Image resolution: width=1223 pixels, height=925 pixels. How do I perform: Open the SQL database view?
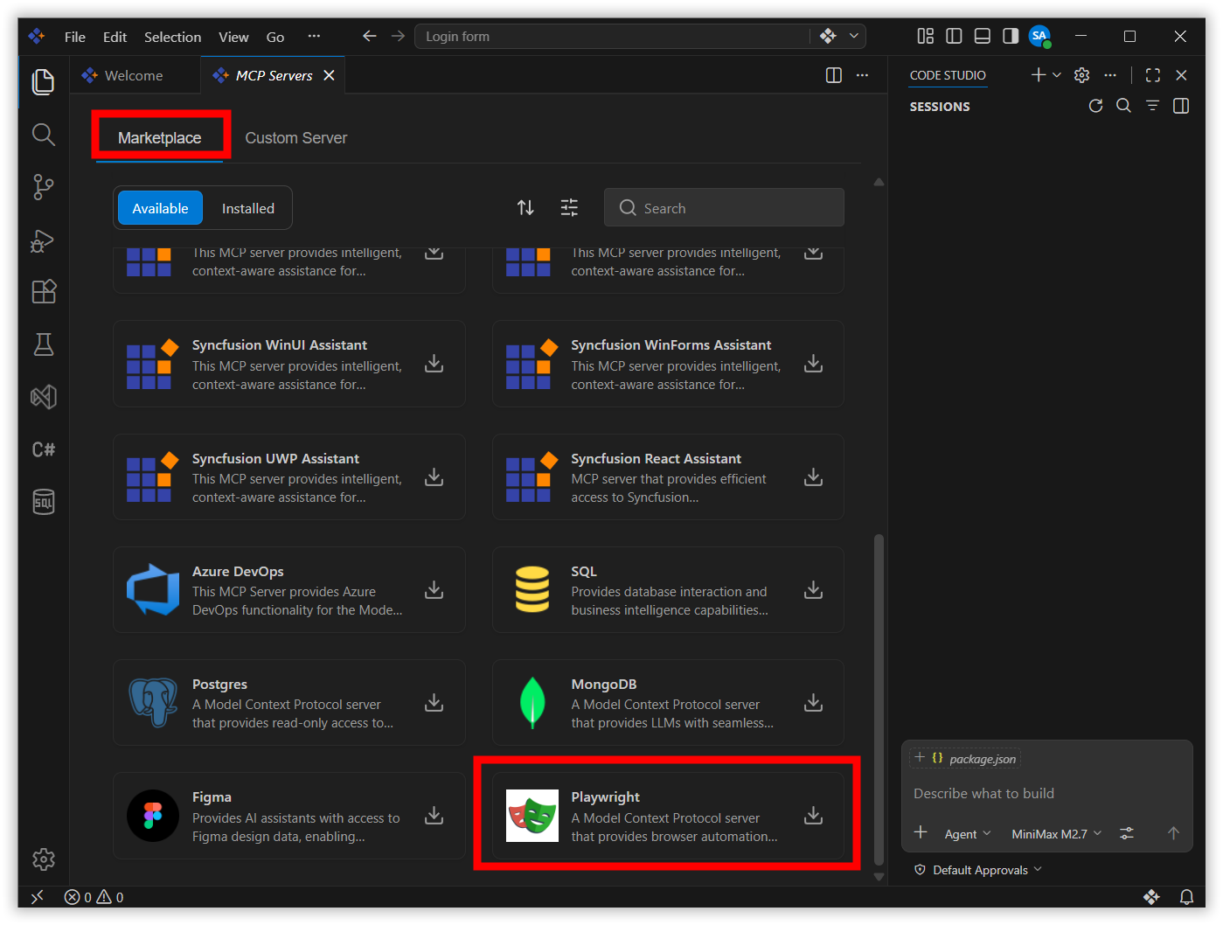43,502
